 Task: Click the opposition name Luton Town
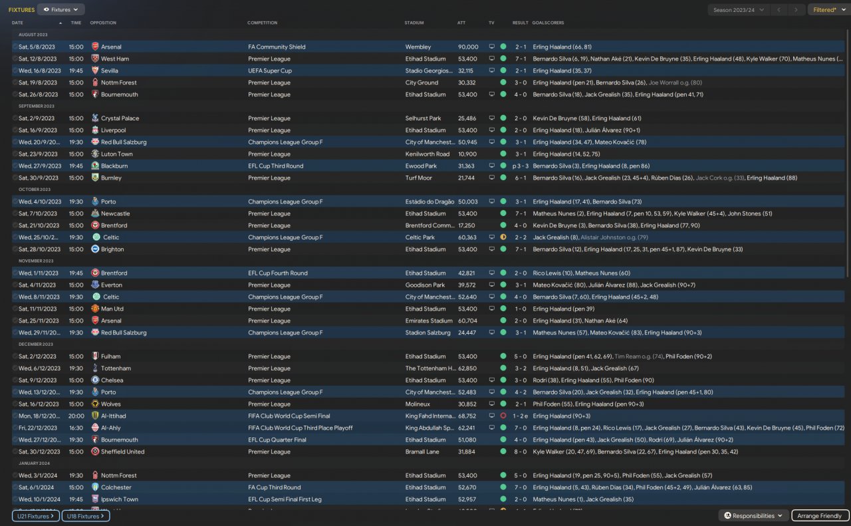117,154
